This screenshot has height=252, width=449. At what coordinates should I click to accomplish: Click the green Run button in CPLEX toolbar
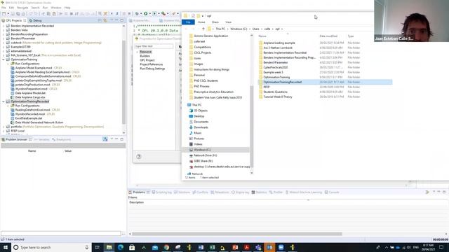click(146, 13)
